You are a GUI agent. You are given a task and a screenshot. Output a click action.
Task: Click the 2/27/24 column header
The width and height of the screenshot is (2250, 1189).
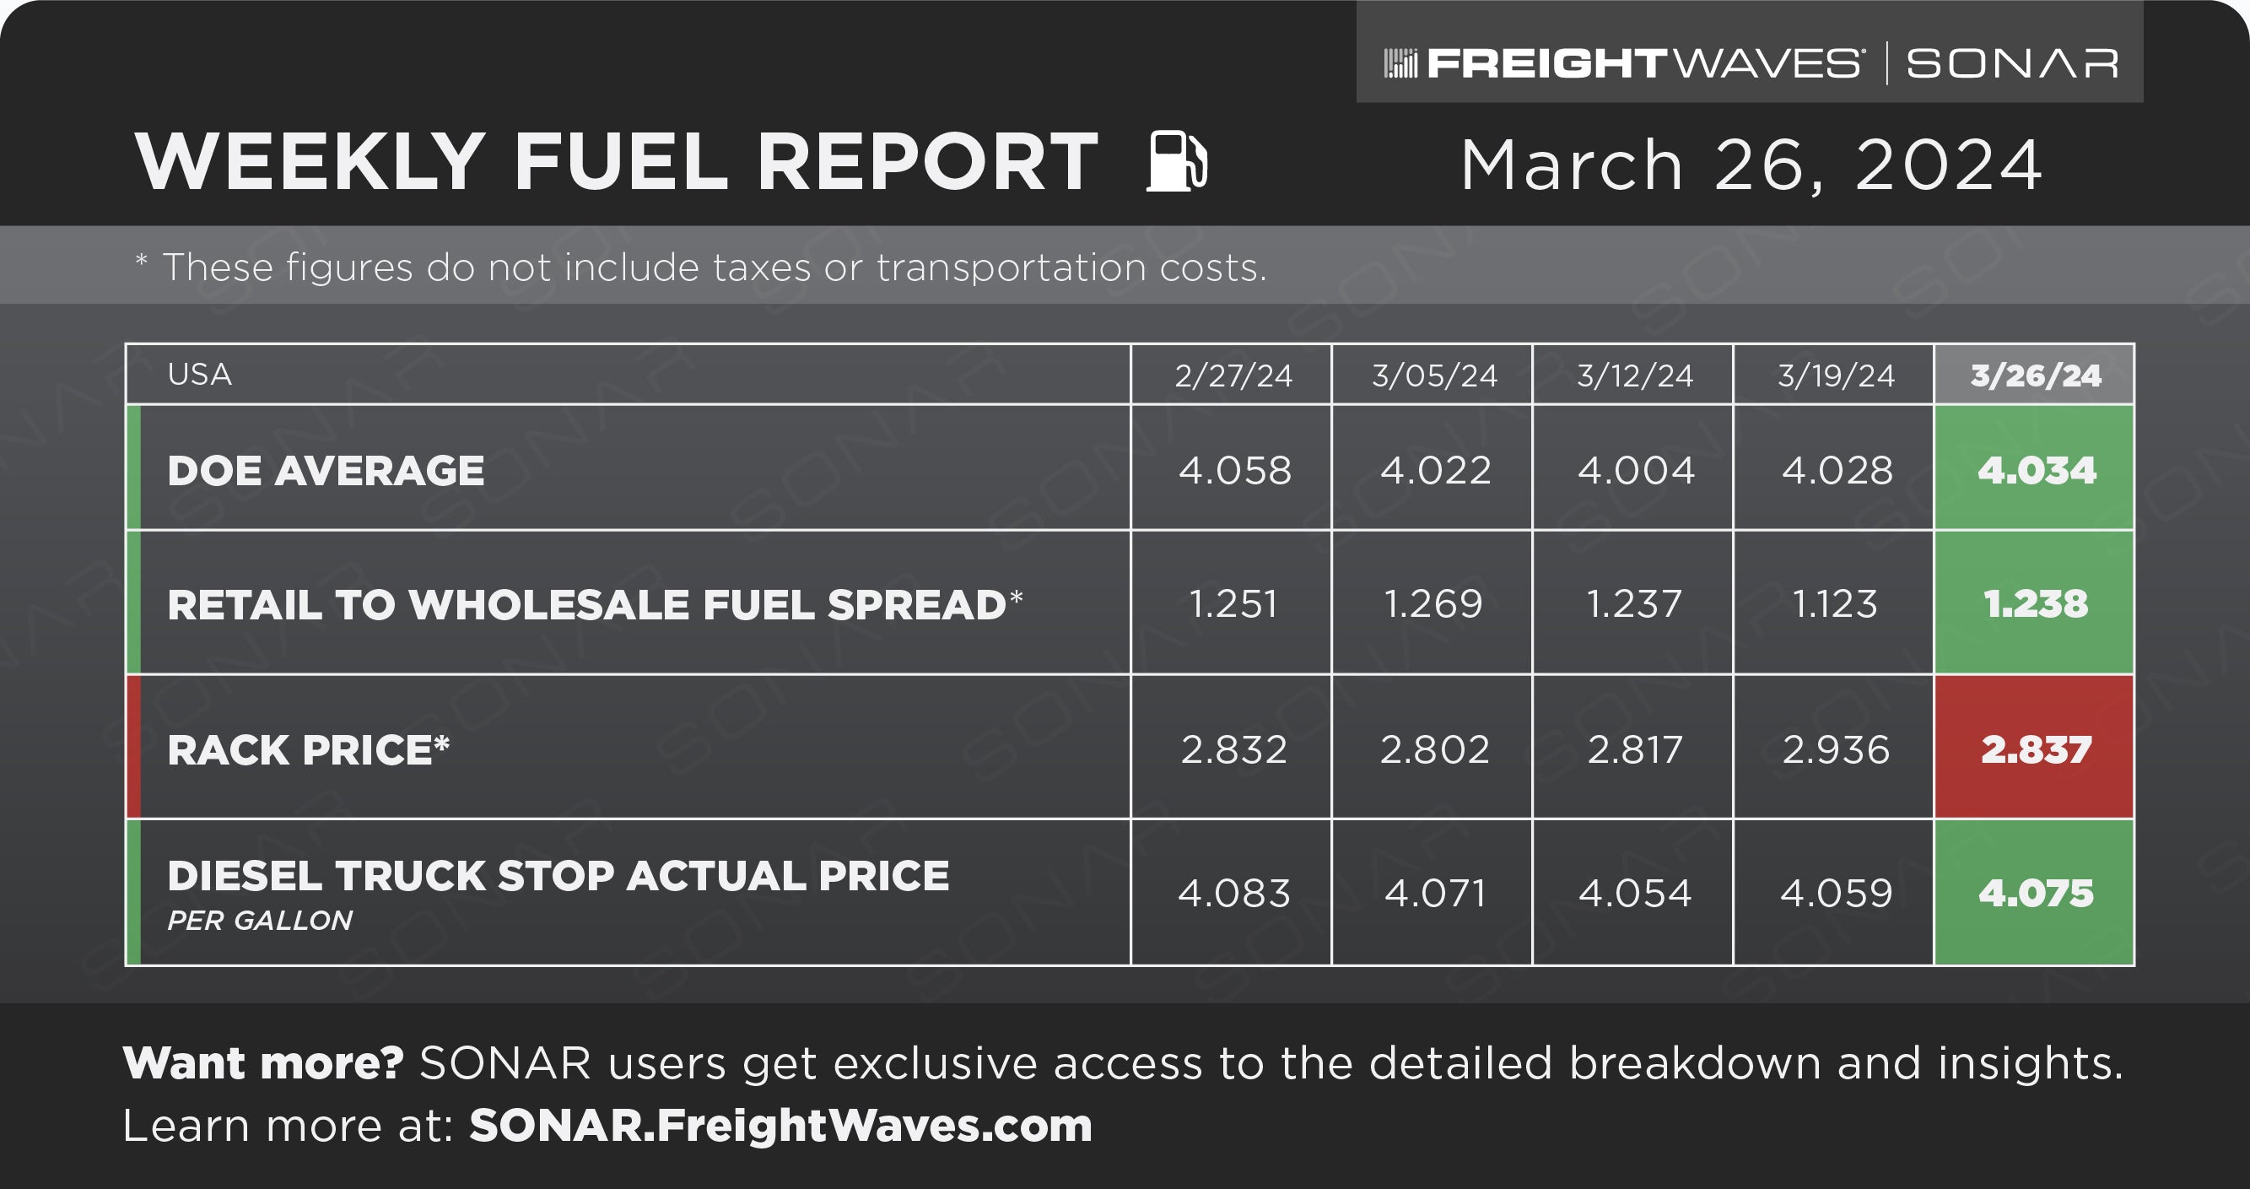[x=1232, y=375]
